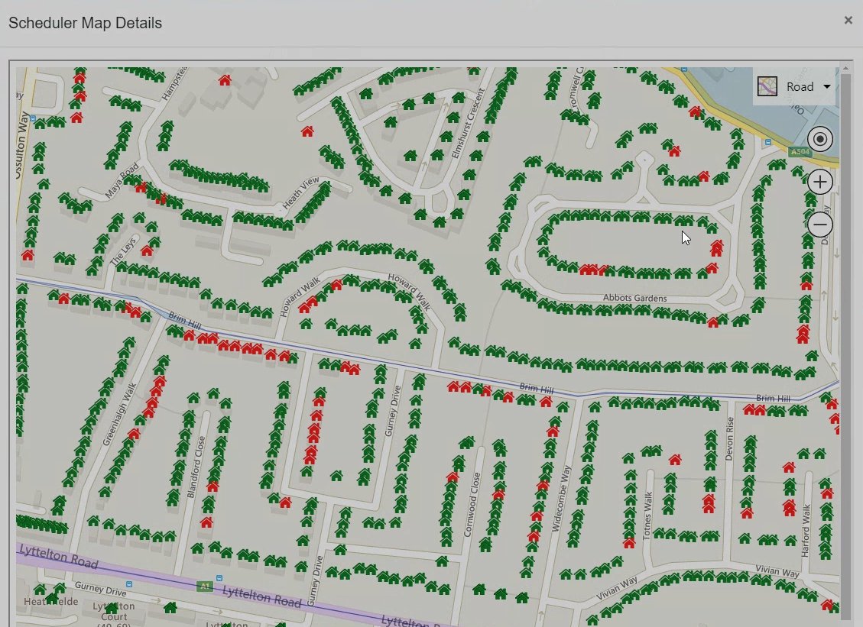Select the red house marker near Maya Road
The height and width of the screenshot is (627, 863).
point(141,187)
